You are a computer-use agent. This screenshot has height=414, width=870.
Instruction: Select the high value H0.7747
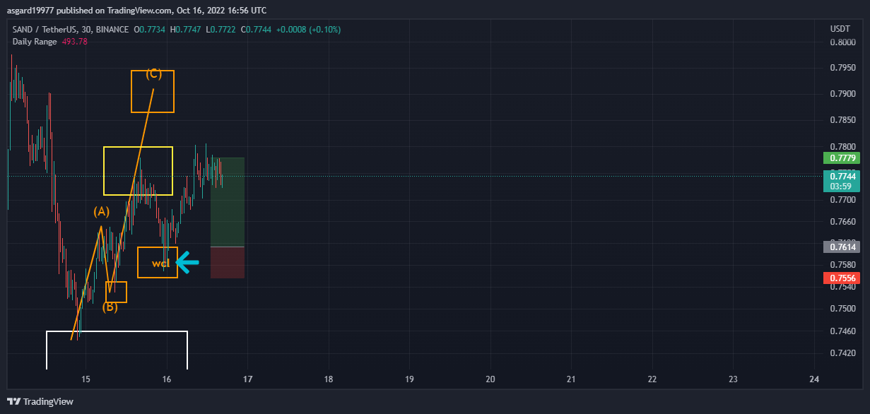[186, 30]
